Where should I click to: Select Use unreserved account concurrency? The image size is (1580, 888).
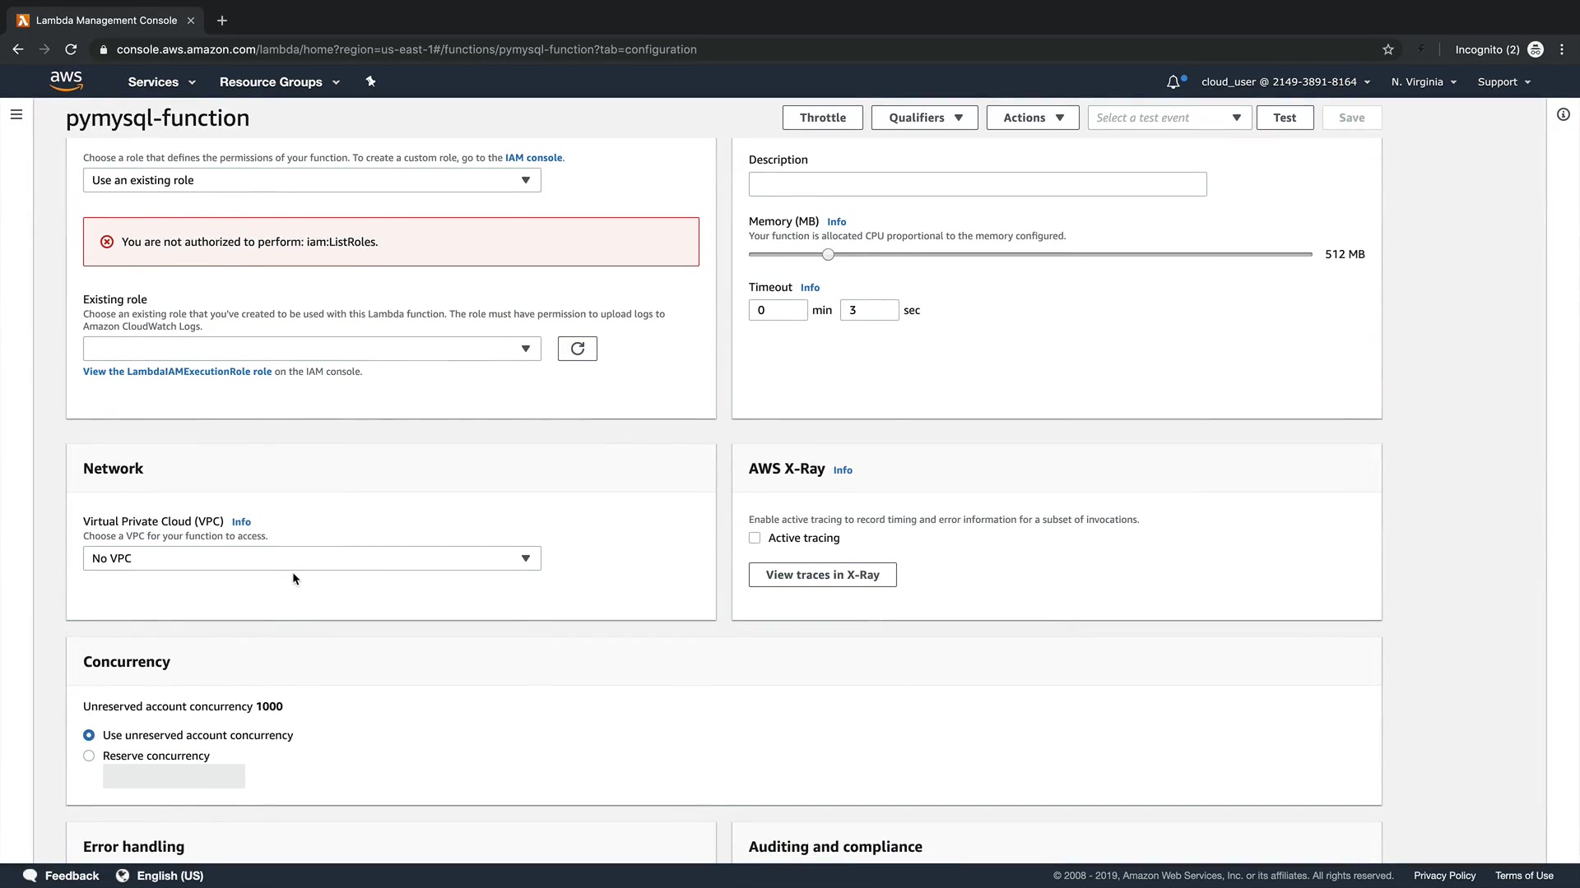pos(89,735)
